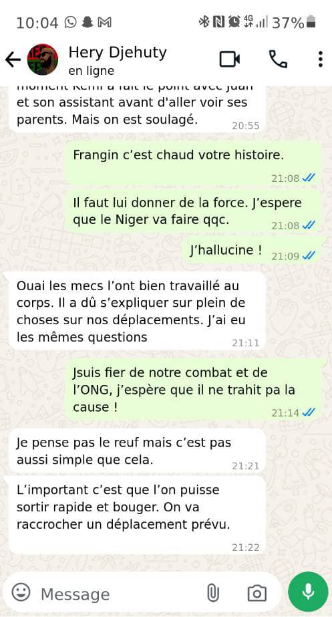
Task: Tap the paperclip attach icon
Action: click(x=213, y=593)
